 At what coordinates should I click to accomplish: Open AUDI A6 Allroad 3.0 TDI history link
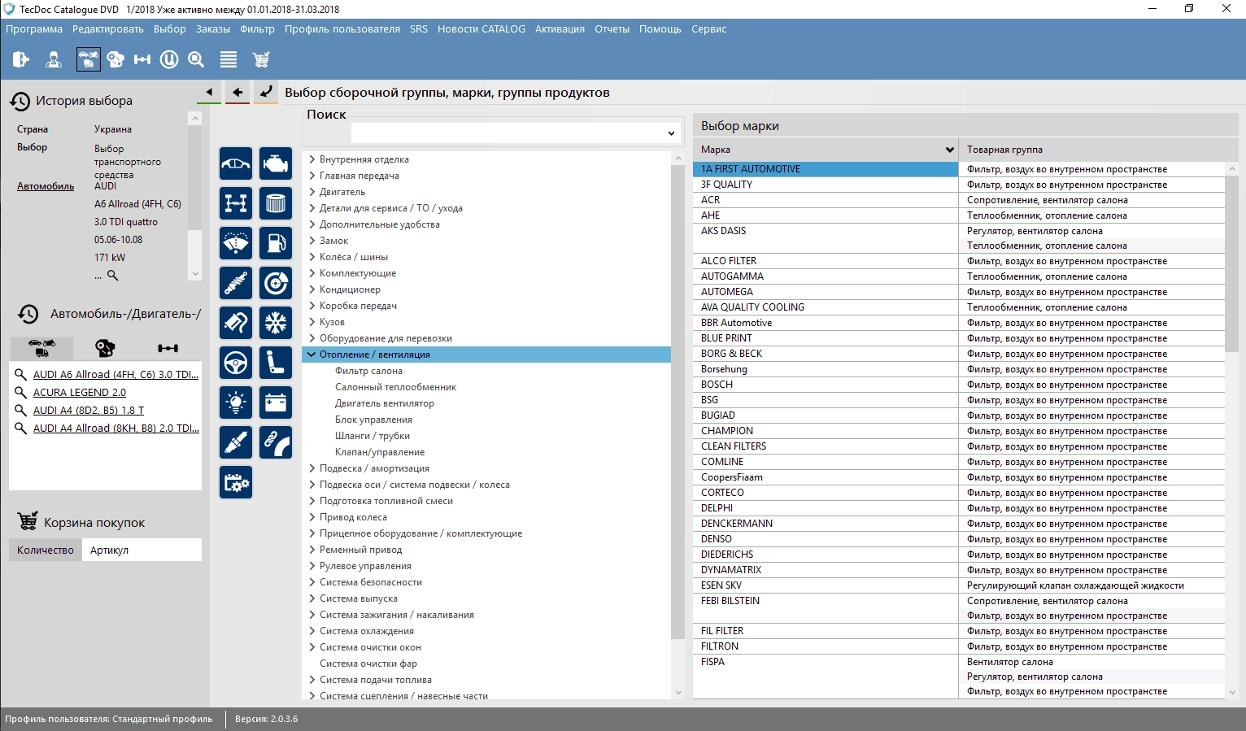115,375
